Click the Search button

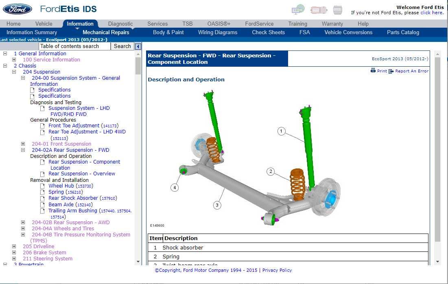tap(122, 46)
